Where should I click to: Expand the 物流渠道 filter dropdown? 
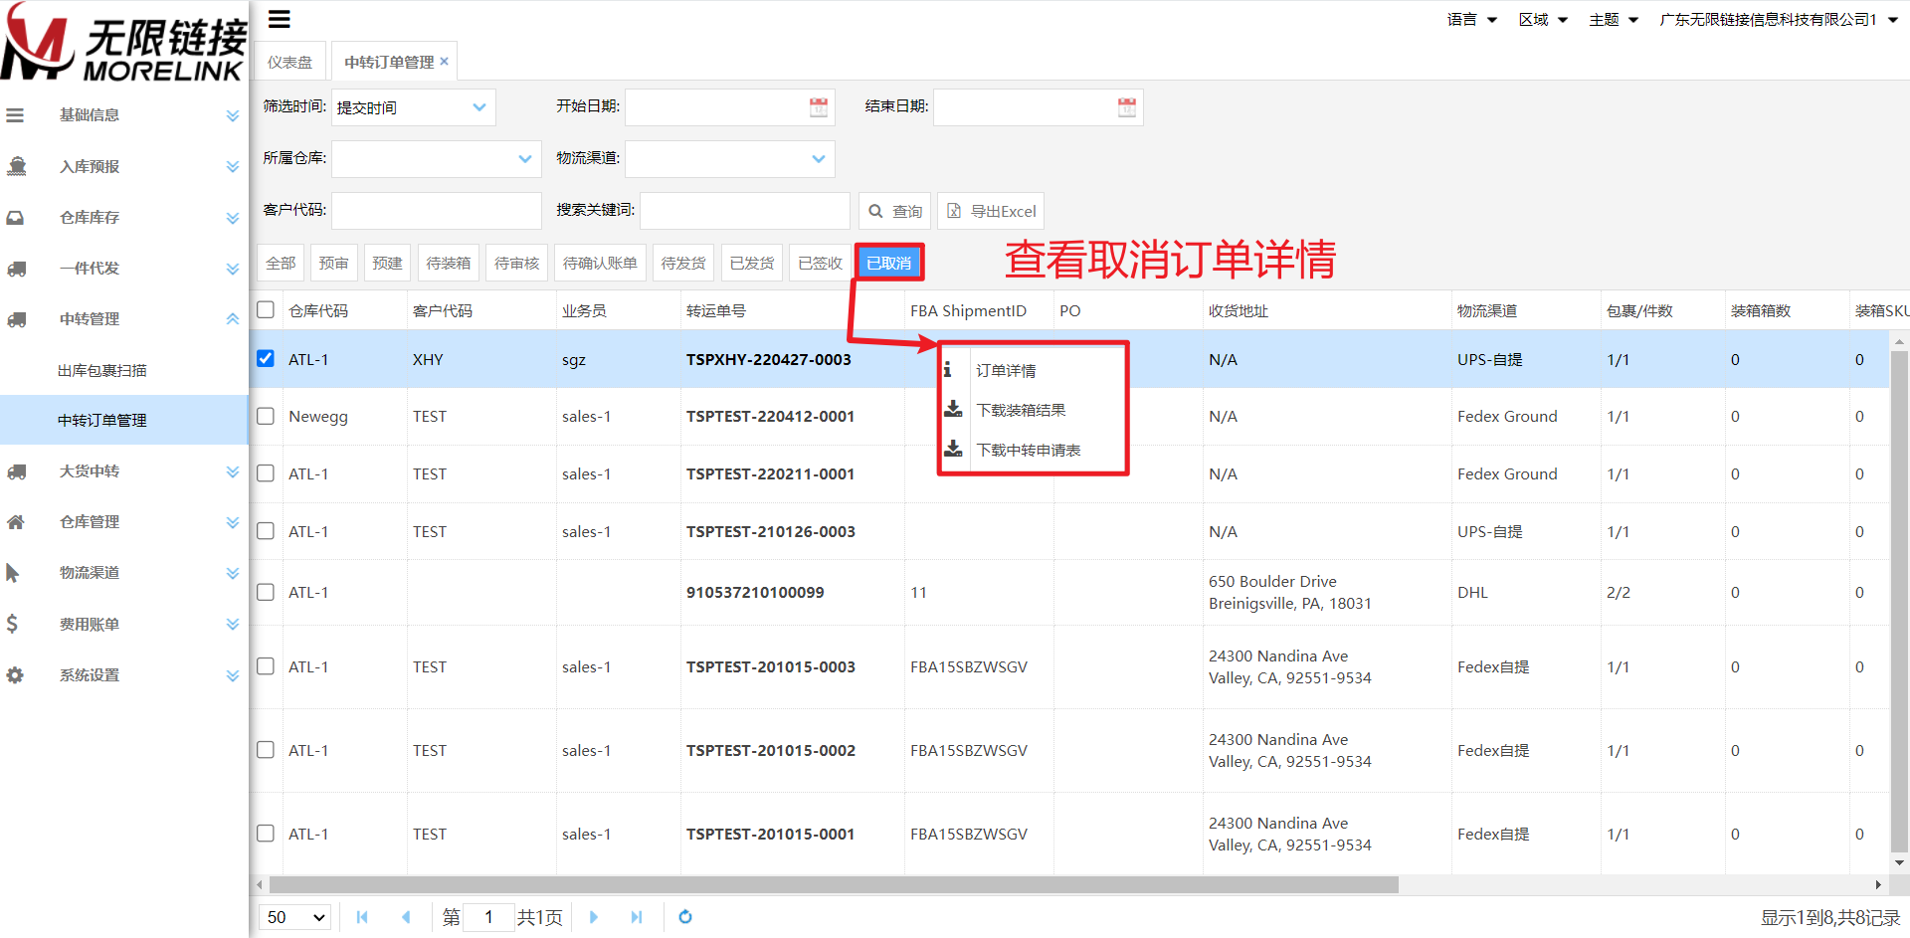[729, 159]
